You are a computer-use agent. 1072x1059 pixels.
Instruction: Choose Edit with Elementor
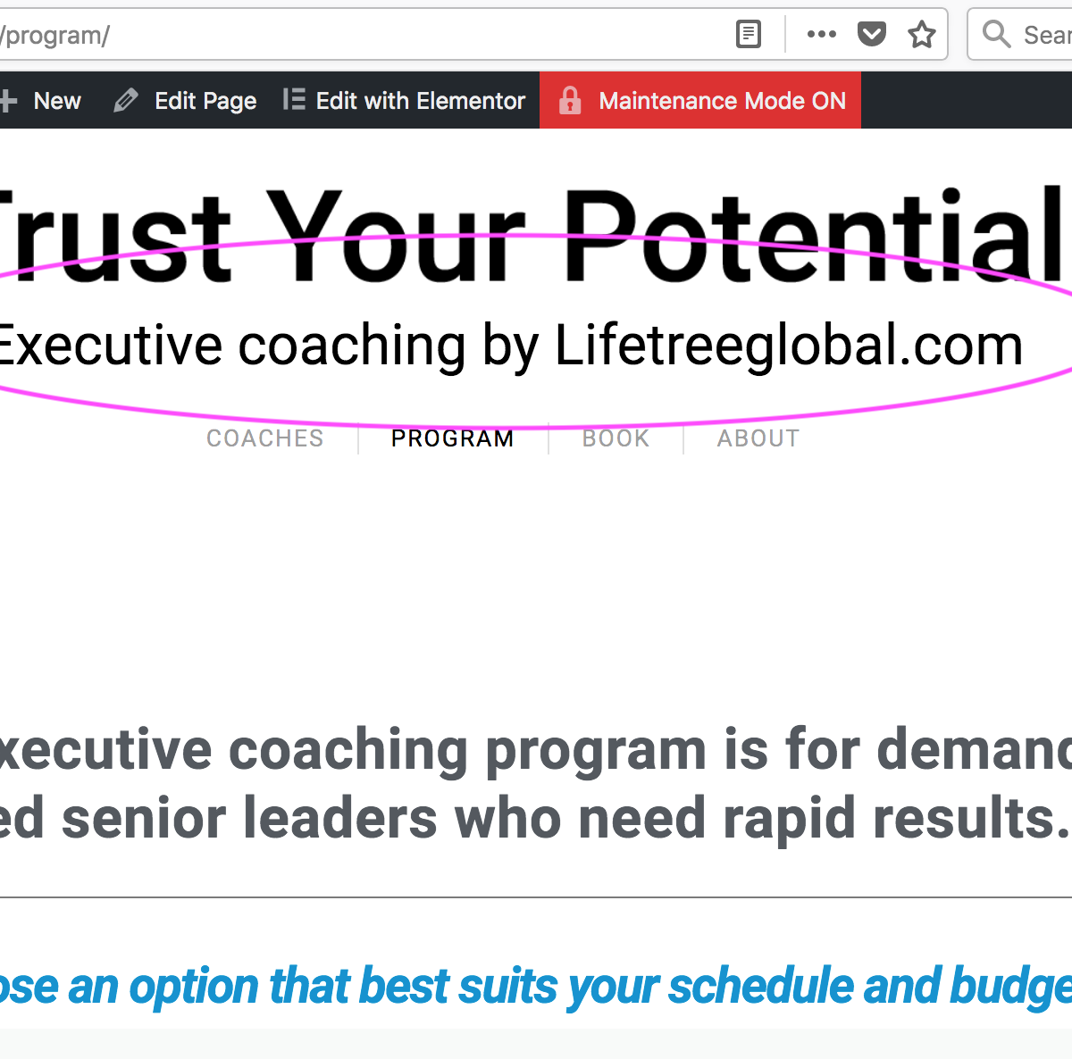coord(405,100)
